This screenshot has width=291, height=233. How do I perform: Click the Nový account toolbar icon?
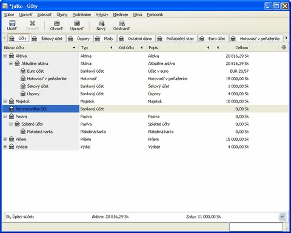pos(101,23)
